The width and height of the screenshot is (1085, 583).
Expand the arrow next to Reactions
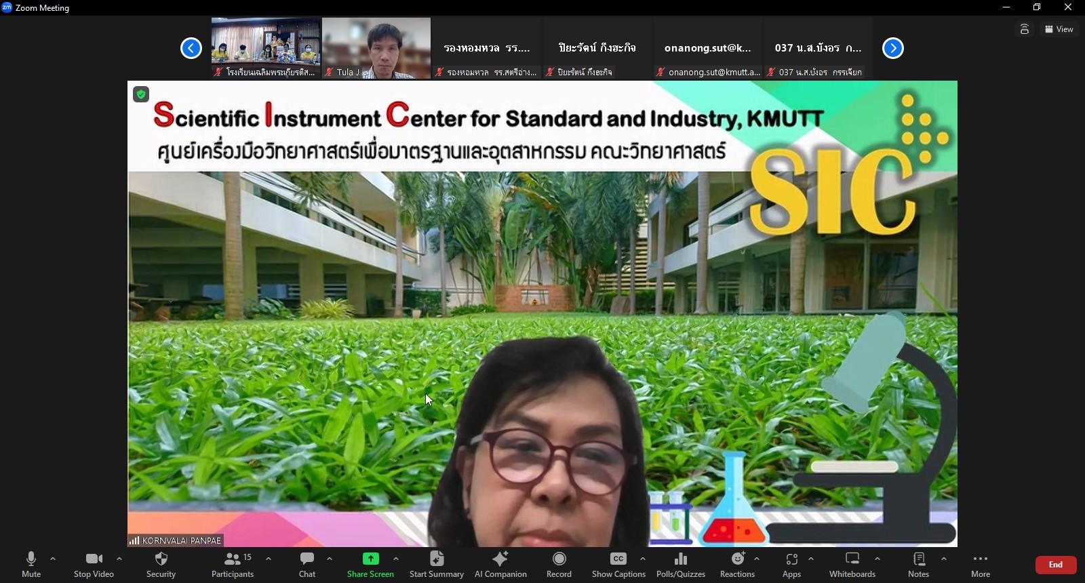[757, 559]
